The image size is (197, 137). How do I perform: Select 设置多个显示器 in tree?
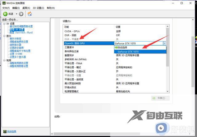(18, 57)
